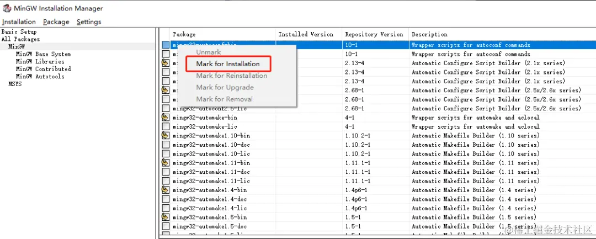Click the marked icon of mingw32-automake1.10-bin

166,135
